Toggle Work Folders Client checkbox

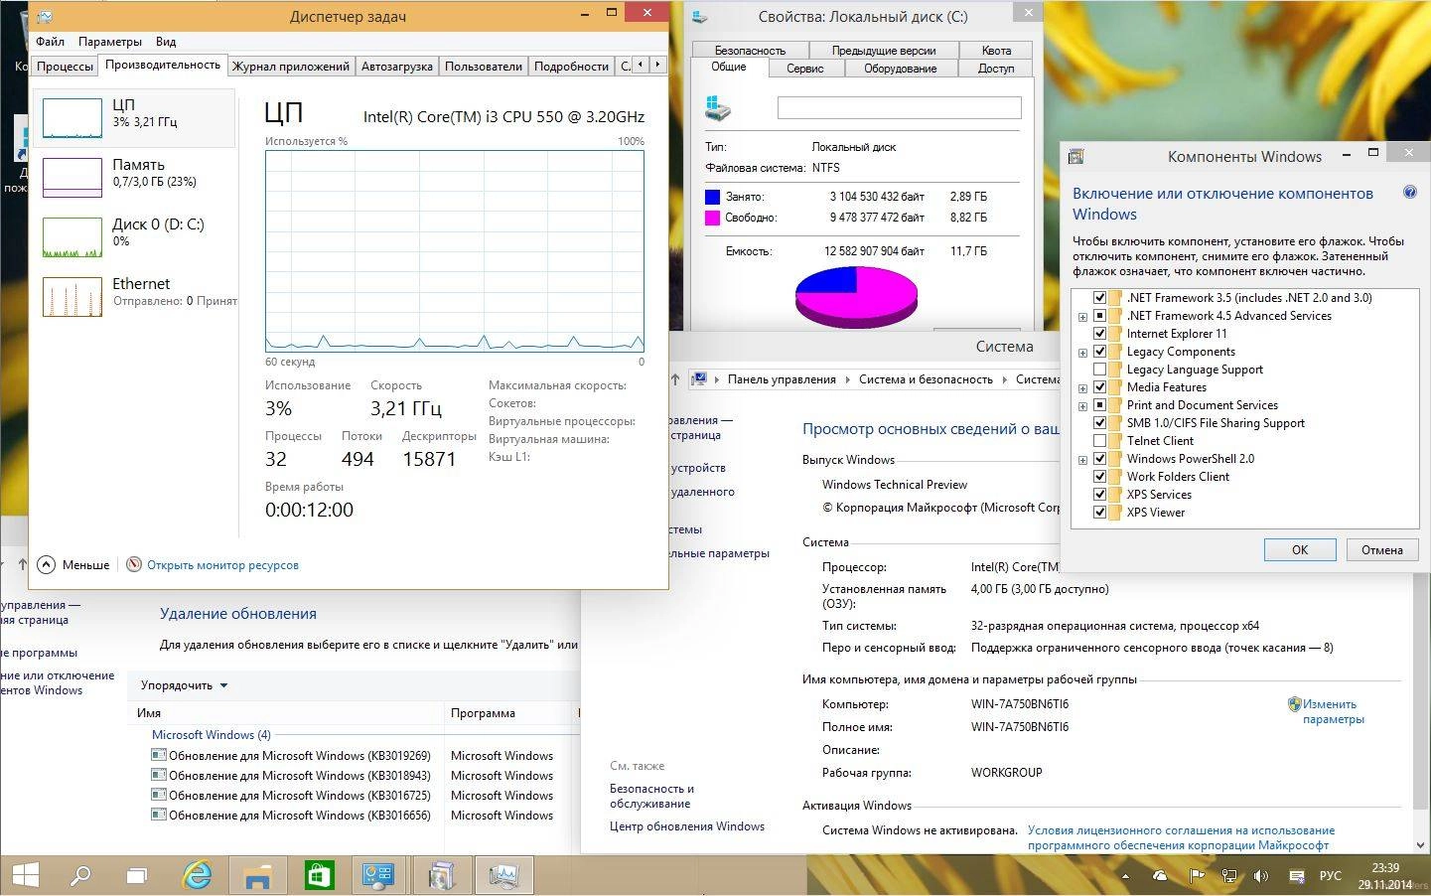pyautogui.click(x=1099, y=477)
